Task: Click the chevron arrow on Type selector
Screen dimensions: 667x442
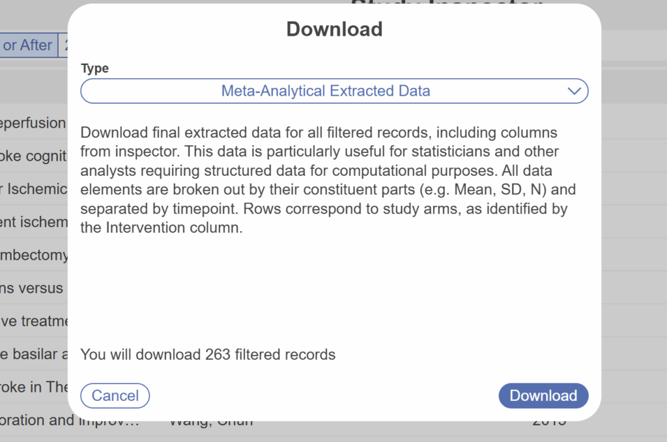Action: click(x=574, y=91)
